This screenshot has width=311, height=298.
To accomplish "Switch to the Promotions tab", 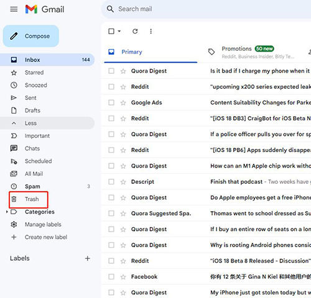I will [x=251, y=52].
